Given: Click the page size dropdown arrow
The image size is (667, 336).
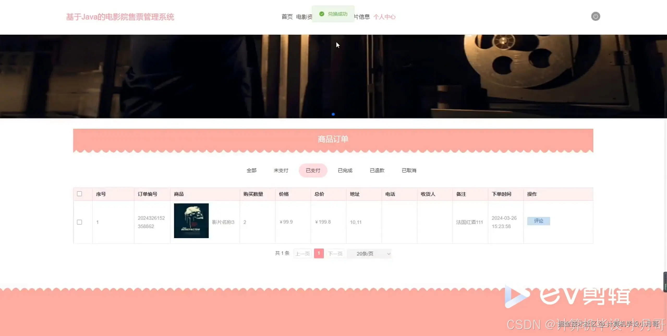Looking at the screenshot, I should tap(389, 254).
